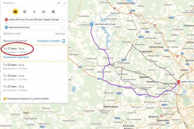Close the Маршруты panel

(x=59, y=3)
